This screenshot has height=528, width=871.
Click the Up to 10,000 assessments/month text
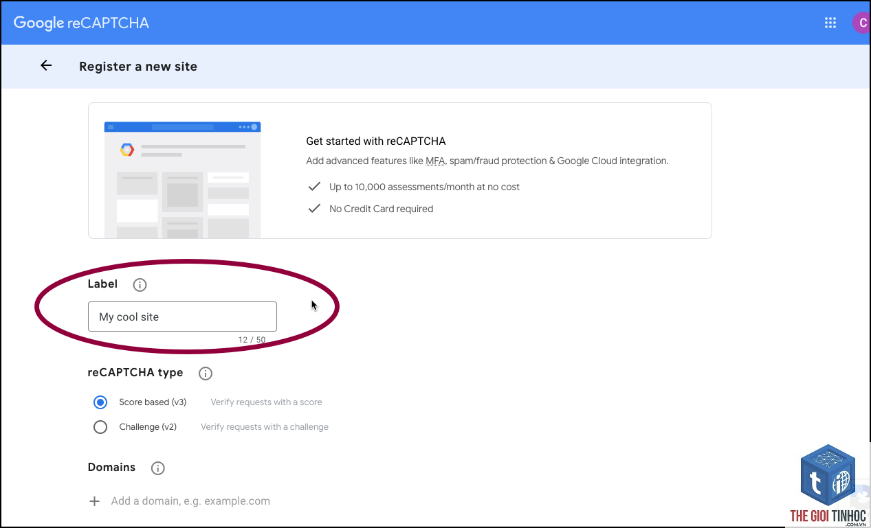pos(424,187)
